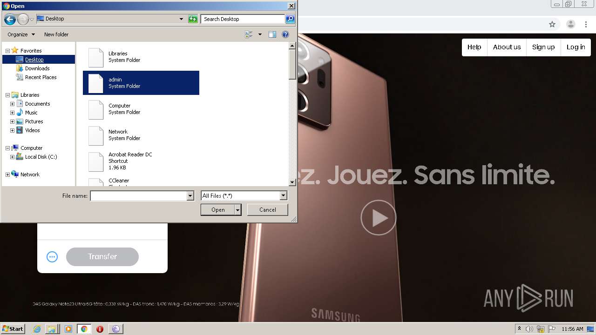Cancel the Open dialog
Image resolution: width=596 pixels, height=335 pixels.
coord(267,210)
